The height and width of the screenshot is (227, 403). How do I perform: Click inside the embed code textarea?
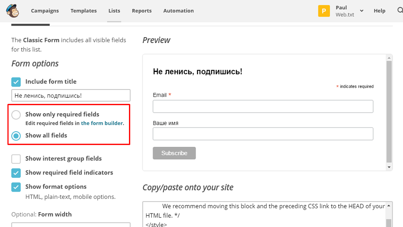click(x=264, y=214)
